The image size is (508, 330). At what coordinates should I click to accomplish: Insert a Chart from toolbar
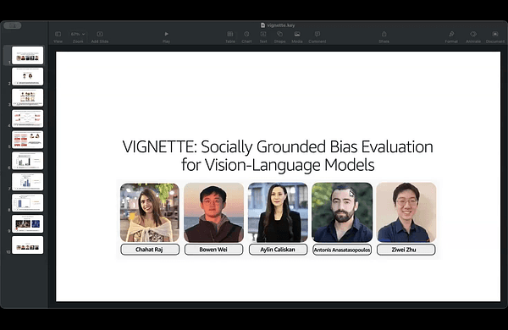pos(246,37)
